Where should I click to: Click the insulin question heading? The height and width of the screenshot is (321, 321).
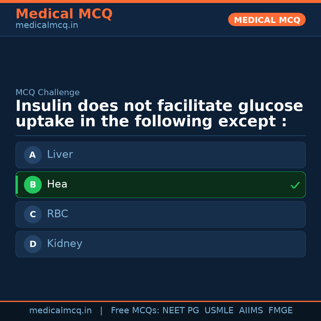click(x=159, y=114)
